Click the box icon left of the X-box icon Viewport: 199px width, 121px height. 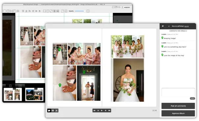[63, 11]
